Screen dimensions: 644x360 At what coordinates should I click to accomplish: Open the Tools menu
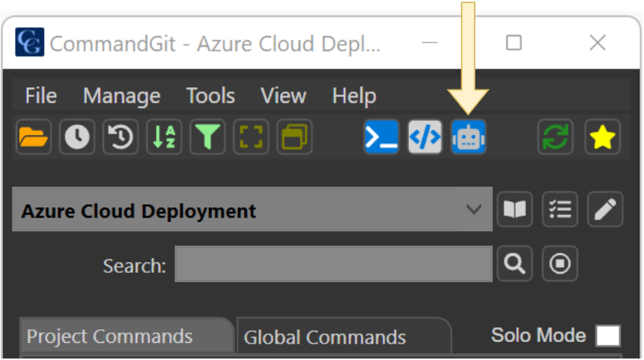point(210,96)
